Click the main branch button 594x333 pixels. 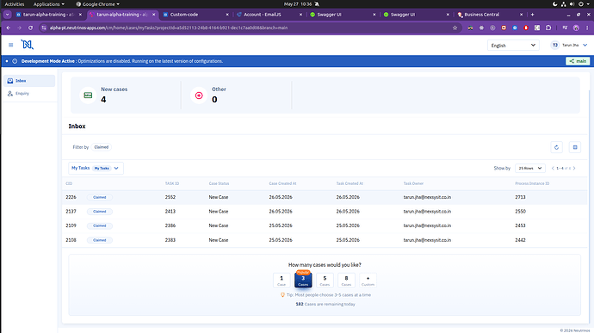click(578, 61)
